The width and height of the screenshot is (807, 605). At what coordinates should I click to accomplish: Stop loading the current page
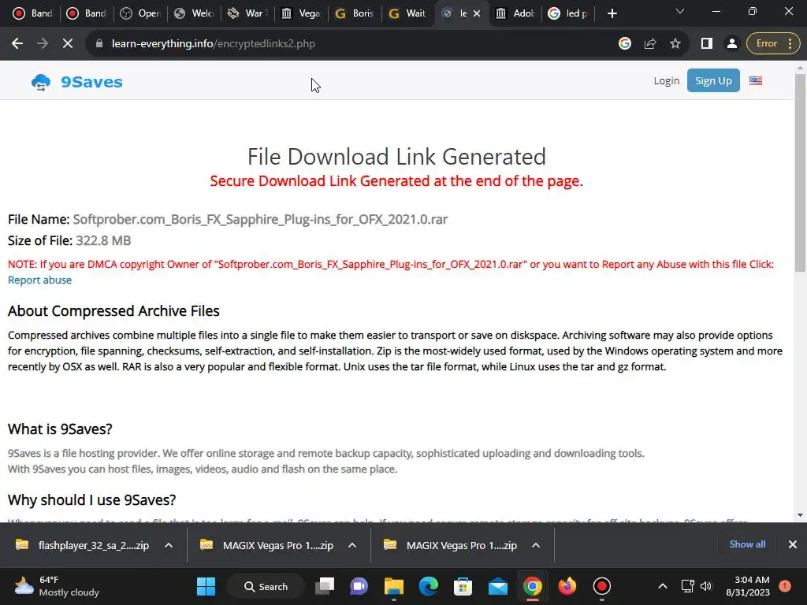[68, 44]
